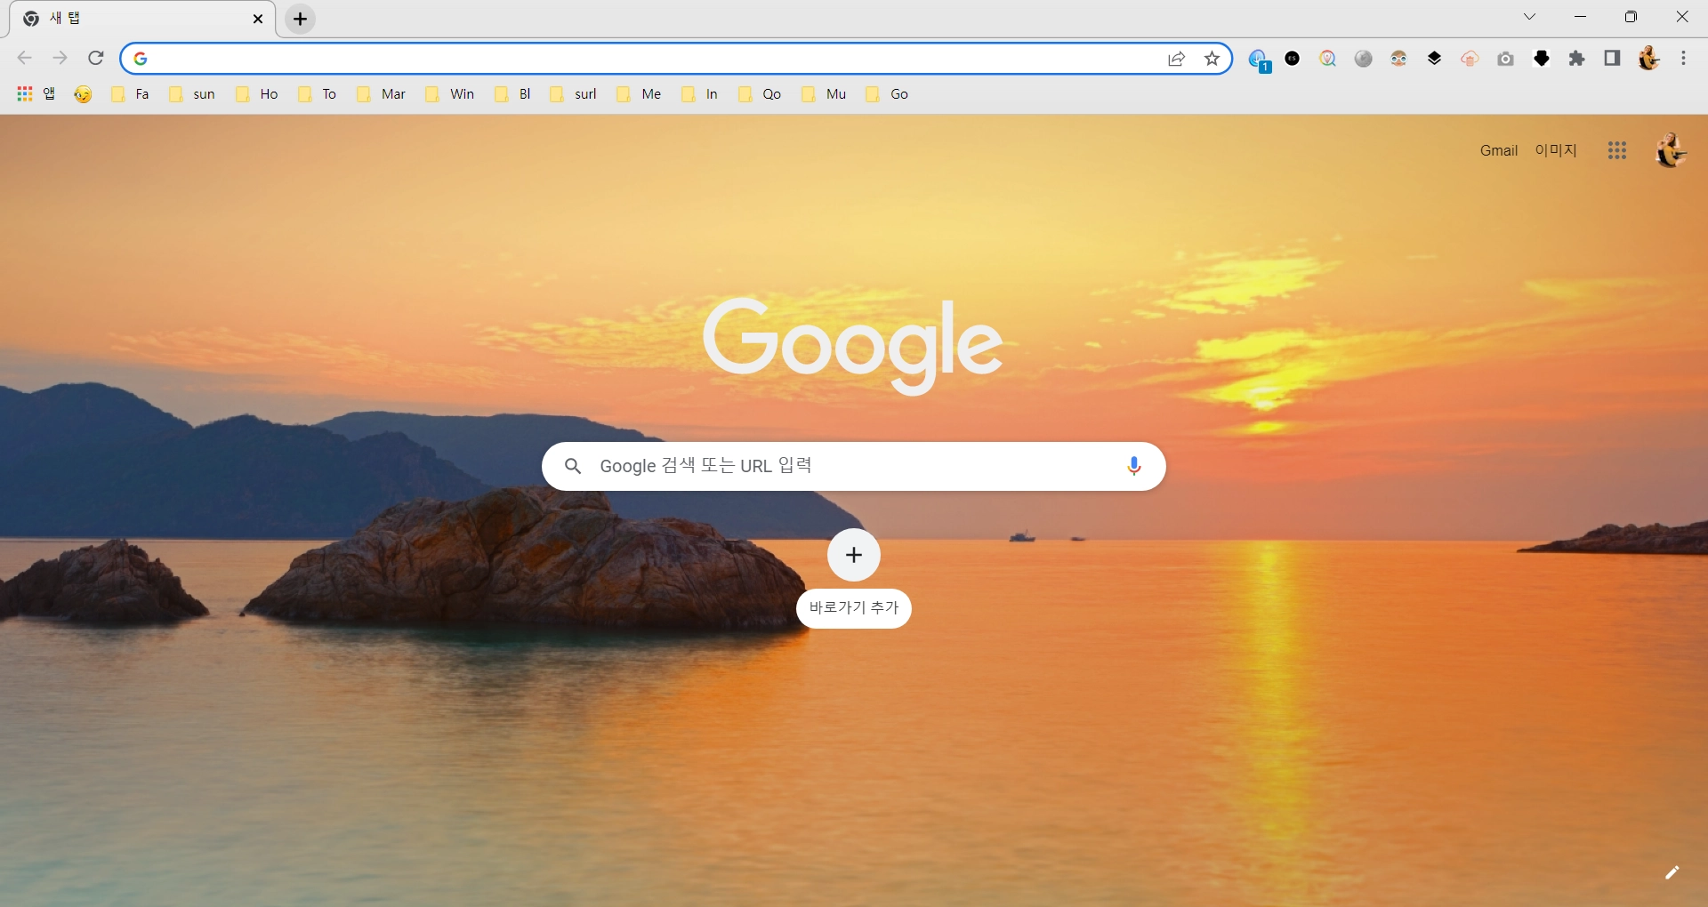Go forward with the browser forward arrow

tap(60, 59)
